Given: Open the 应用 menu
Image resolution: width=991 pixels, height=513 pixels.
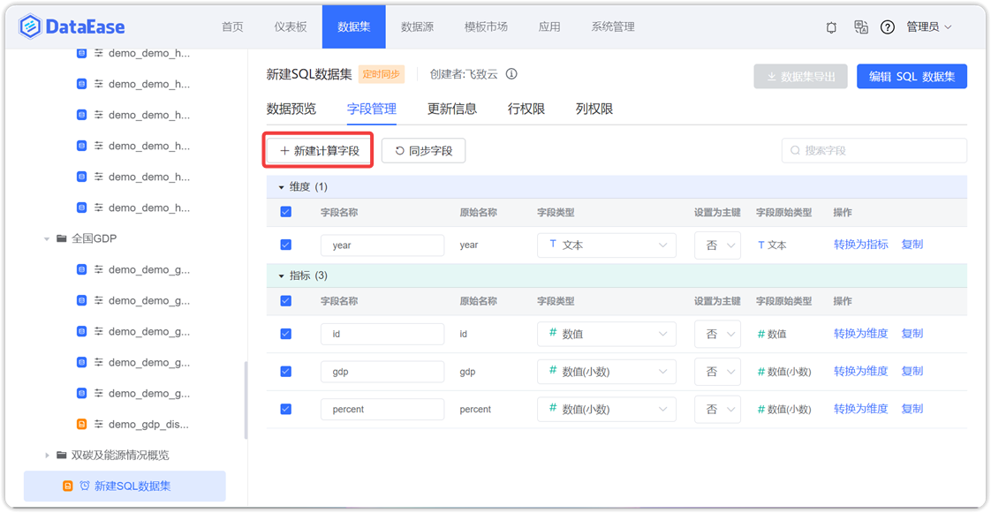Looking at the screenshot, I should pos(549,26).
